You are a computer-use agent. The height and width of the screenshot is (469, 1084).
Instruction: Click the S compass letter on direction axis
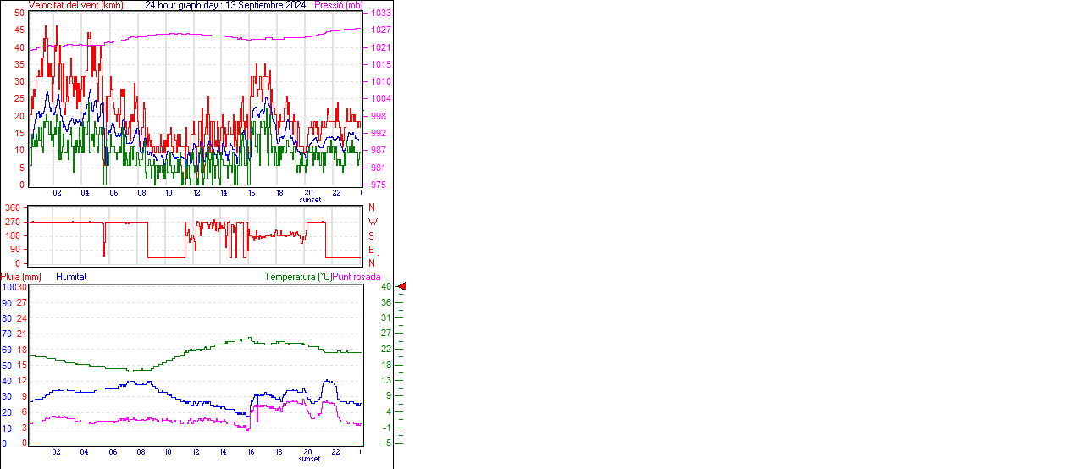(x=371, y=235)
